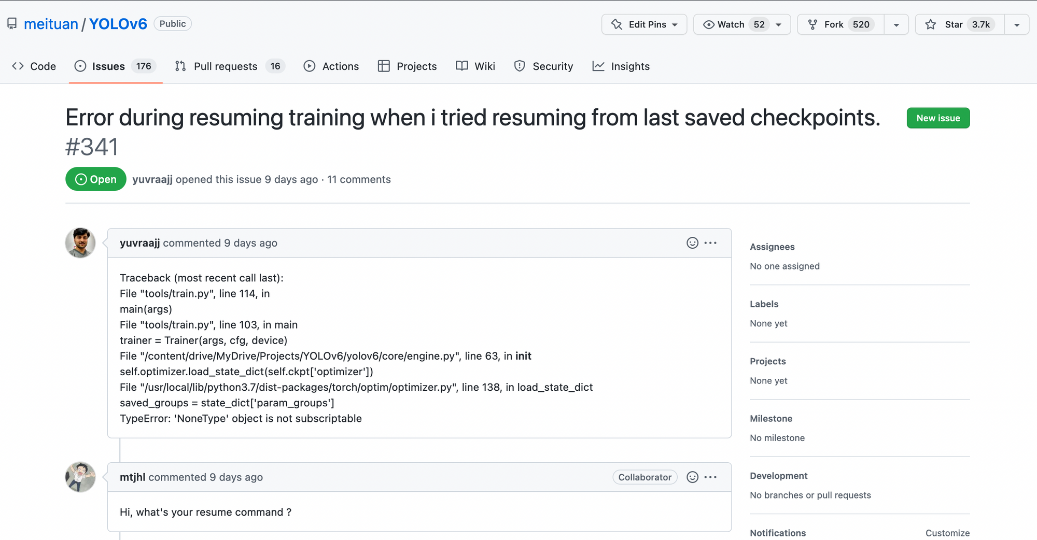Click the green Open status badge
Image resolution: width=1037 pixels, height=540 pixels.
pyautogui.click(x=96, y=179)
